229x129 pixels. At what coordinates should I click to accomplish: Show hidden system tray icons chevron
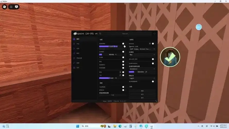tap(198, 126)
